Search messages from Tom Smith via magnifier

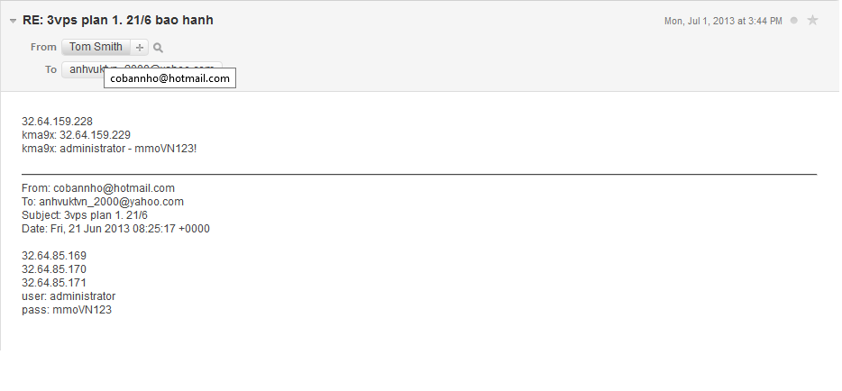(158, 48)
